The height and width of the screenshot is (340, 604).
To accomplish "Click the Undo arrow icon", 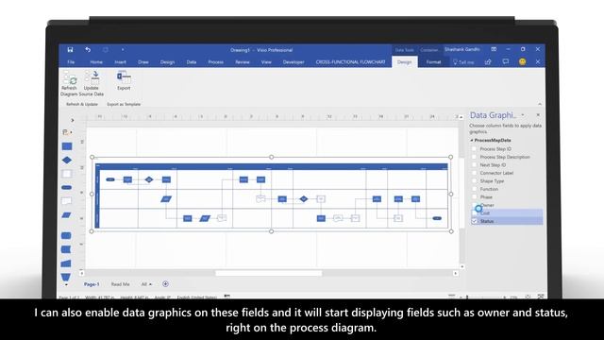I will [88, 50].
